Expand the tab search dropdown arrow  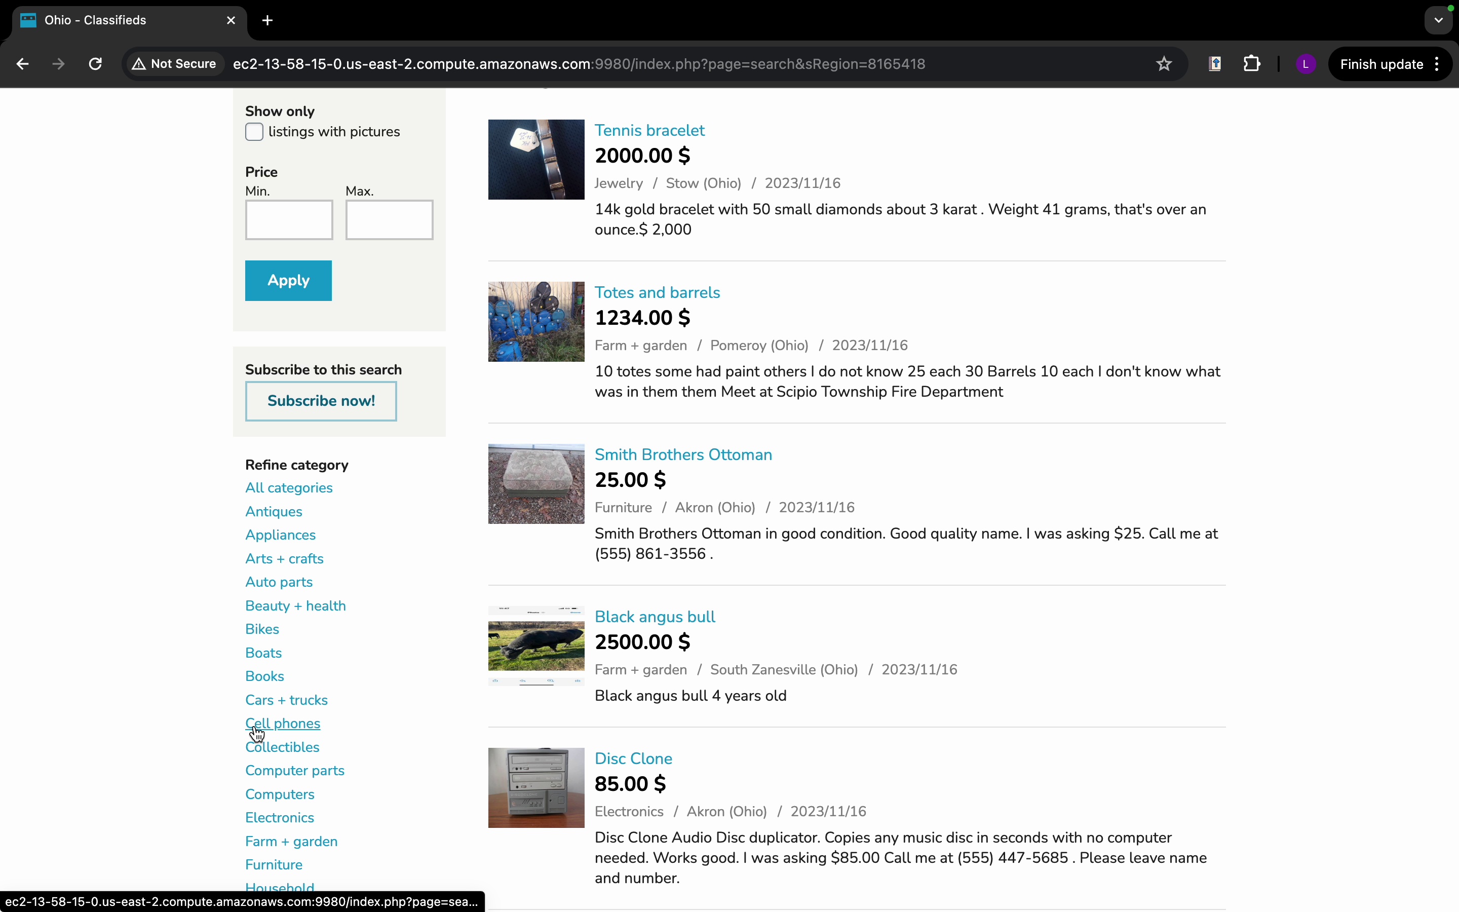[x=1439, y=20]
